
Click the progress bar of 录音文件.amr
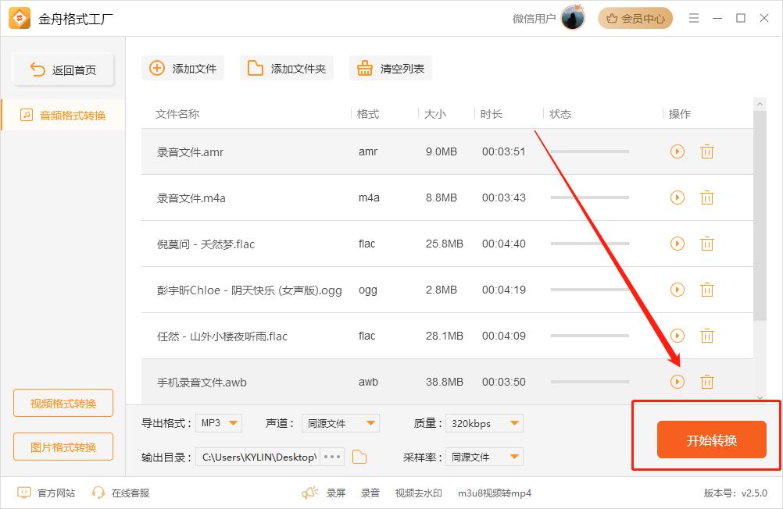tap(590, 151)
